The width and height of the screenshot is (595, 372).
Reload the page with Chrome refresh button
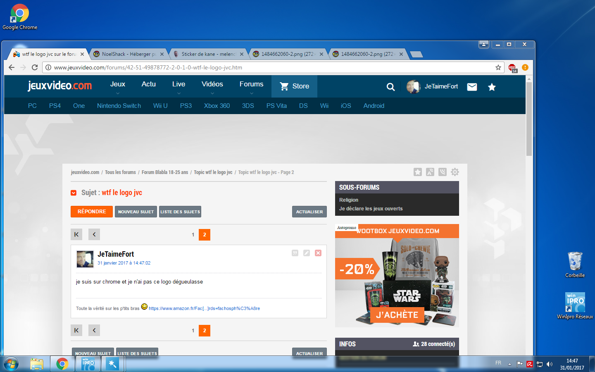35,67
